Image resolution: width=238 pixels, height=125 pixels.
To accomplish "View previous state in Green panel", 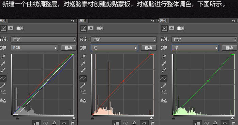I will click(206, 123).
